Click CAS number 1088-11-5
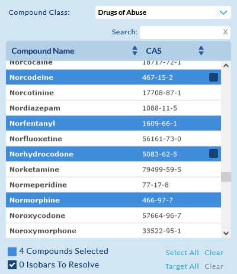The height and width of the screenshot is (274, 237). pyautogui.click(x=159, y=108)
